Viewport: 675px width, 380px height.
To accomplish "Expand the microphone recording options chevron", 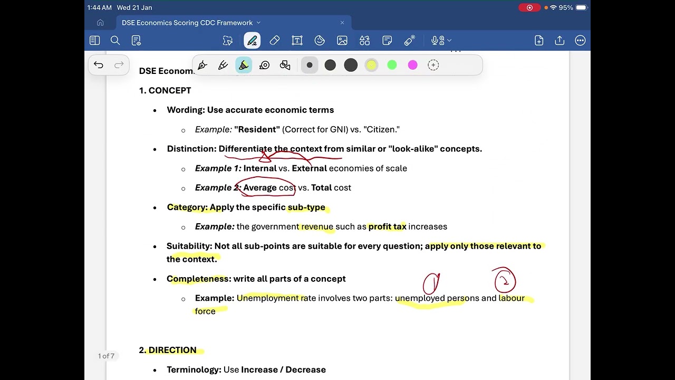I will coord(449,40).
